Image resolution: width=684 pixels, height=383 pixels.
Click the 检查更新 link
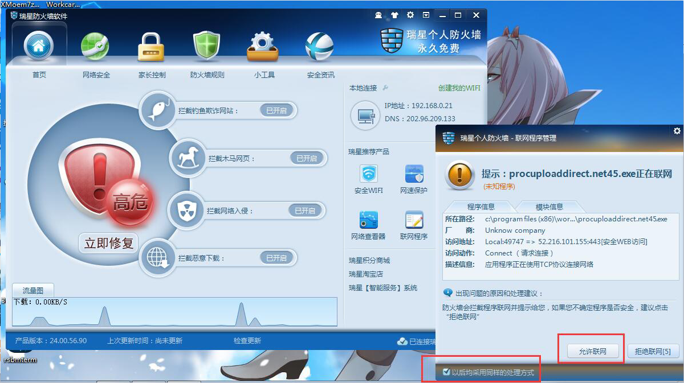click(x=247, y=341)
